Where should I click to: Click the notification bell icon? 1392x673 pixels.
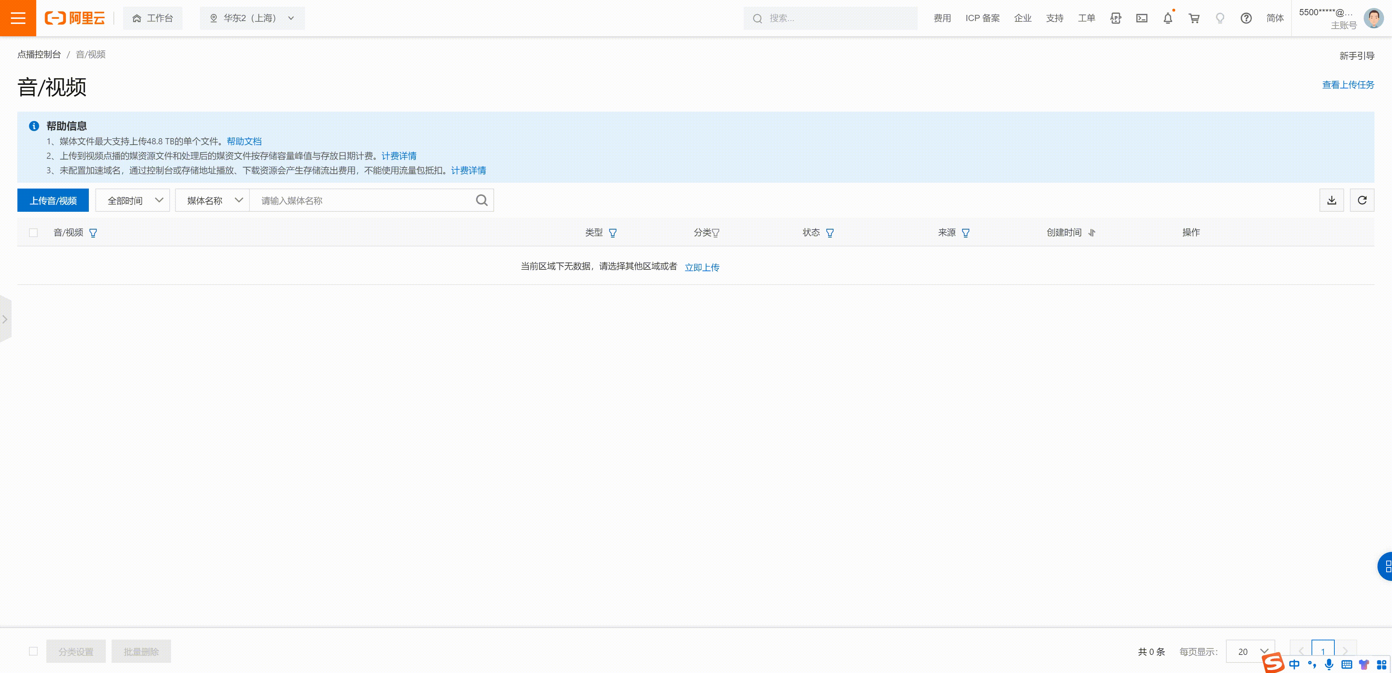(x=1168, y=18)
